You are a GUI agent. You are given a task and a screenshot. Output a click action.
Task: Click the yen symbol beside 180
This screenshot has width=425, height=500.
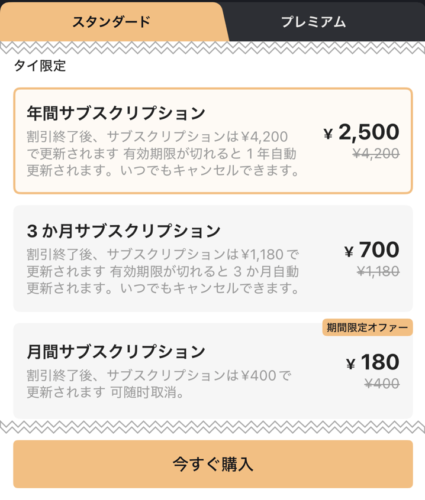[350, 364]
